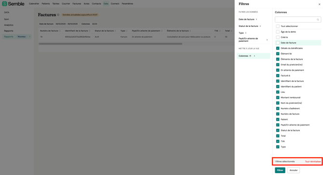Click the horizontal table scrollbar
323x175 pixels.
[x=110, y=44]
